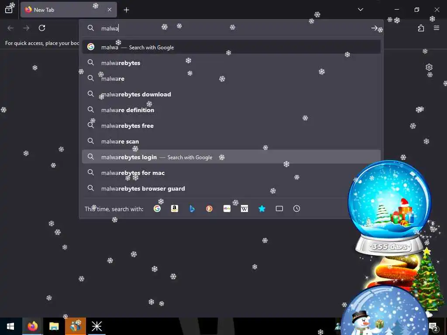
Task: Open the list all tabs chevron
Action: pos(360,10)
